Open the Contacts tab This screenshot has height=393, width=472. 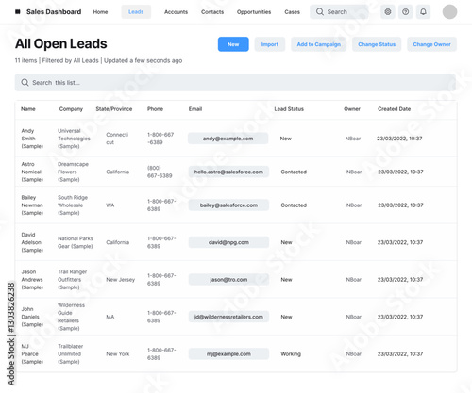(x=212, y=12)
